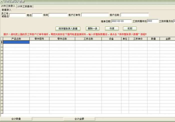Click the 客户名称 input field
Viewport: 175px width, 122px height.
point(134,15)
